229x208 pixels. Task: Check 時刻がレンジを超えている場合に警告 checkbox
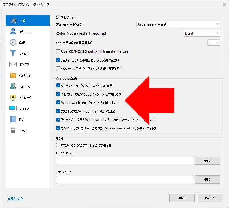pyautogui.click(x=58, y=145)
